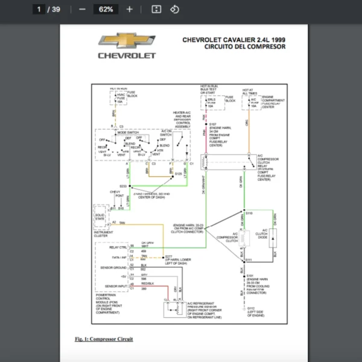This screenshot has width=362, height=362.
Task: Click the compressor clutch relay box
Action: (229, 162)
